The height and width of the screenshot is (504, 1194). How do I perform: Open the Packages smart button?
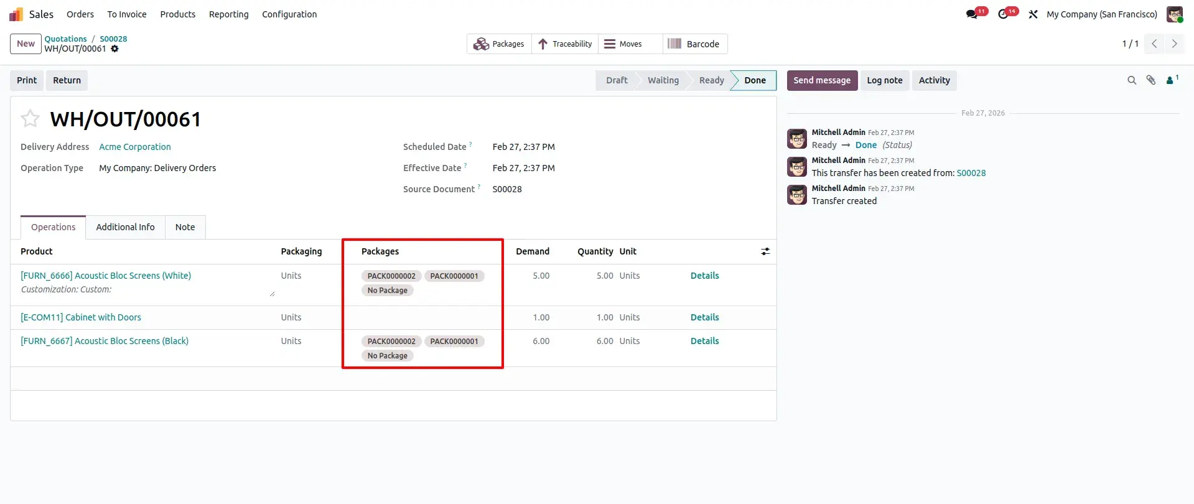pyautogui.click(x=499, y=44)
